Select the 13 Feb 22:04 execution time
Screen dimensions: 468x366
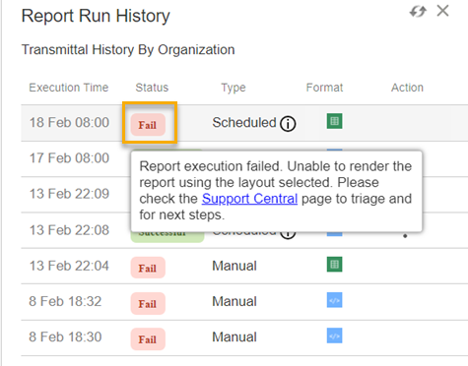click(x=69, y=266)
